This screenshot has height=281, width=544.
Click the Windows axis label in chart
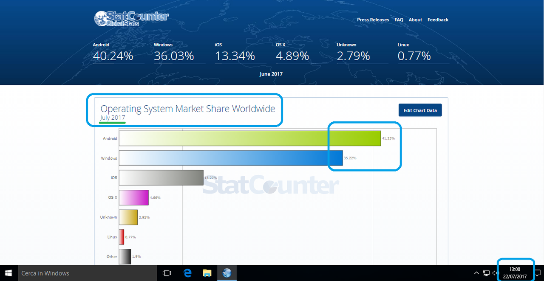(109, 158)
